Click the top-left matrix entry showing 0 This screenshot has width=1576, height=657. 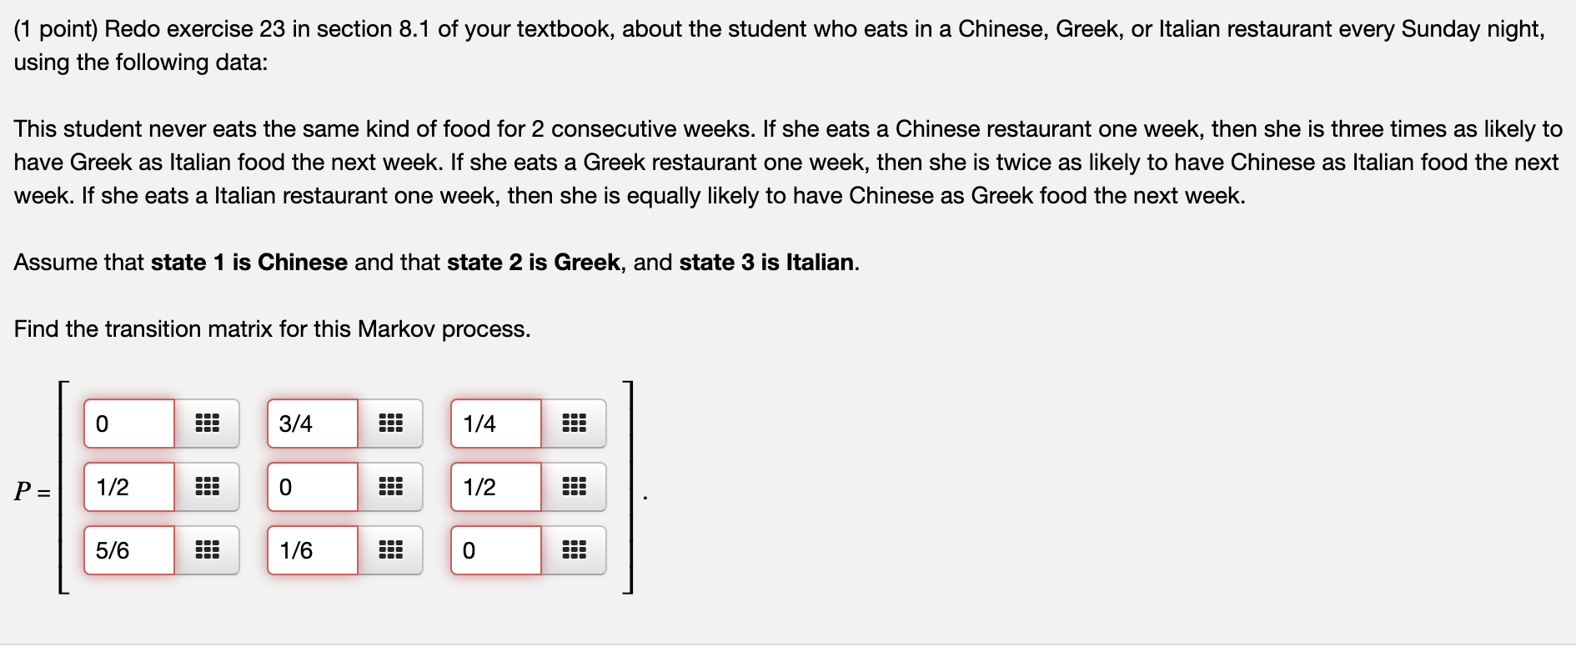128,424
